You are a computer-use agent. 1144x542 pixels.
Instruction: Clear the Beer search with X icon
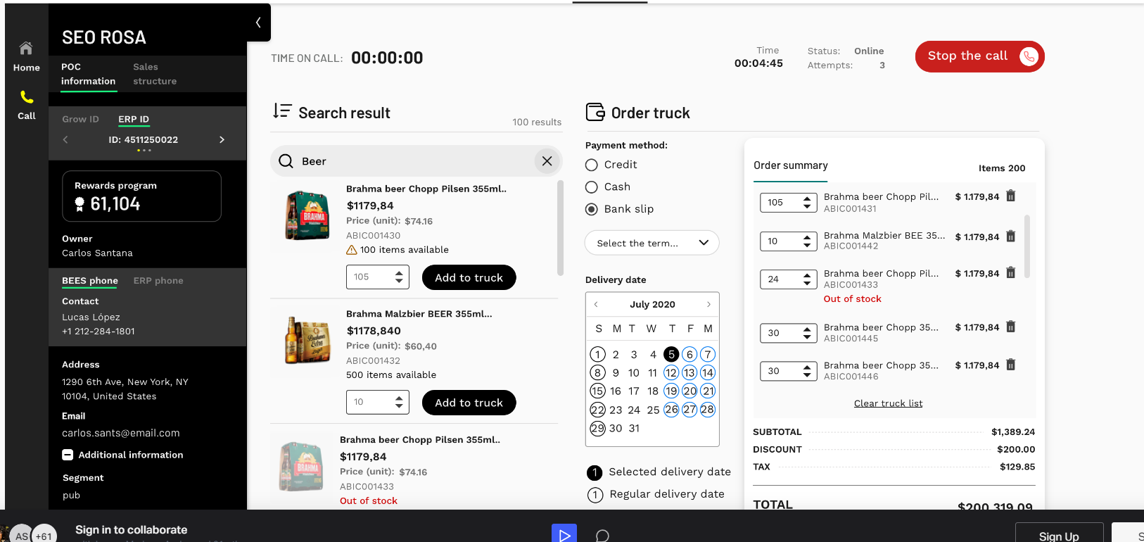547,161
